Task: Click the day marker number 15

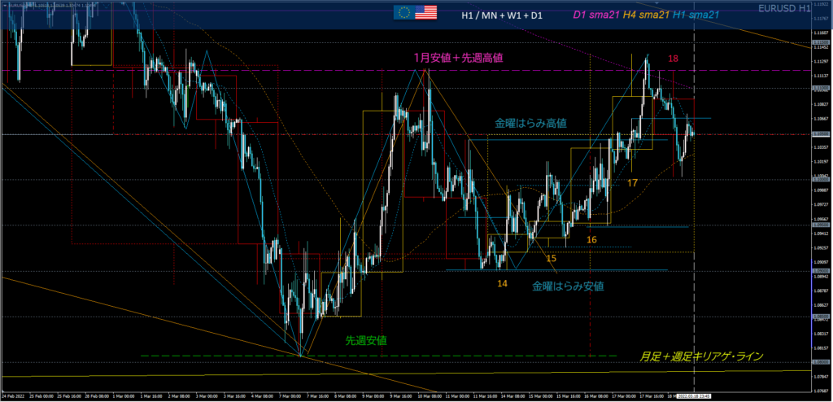Action: click(x=551, y=258)
